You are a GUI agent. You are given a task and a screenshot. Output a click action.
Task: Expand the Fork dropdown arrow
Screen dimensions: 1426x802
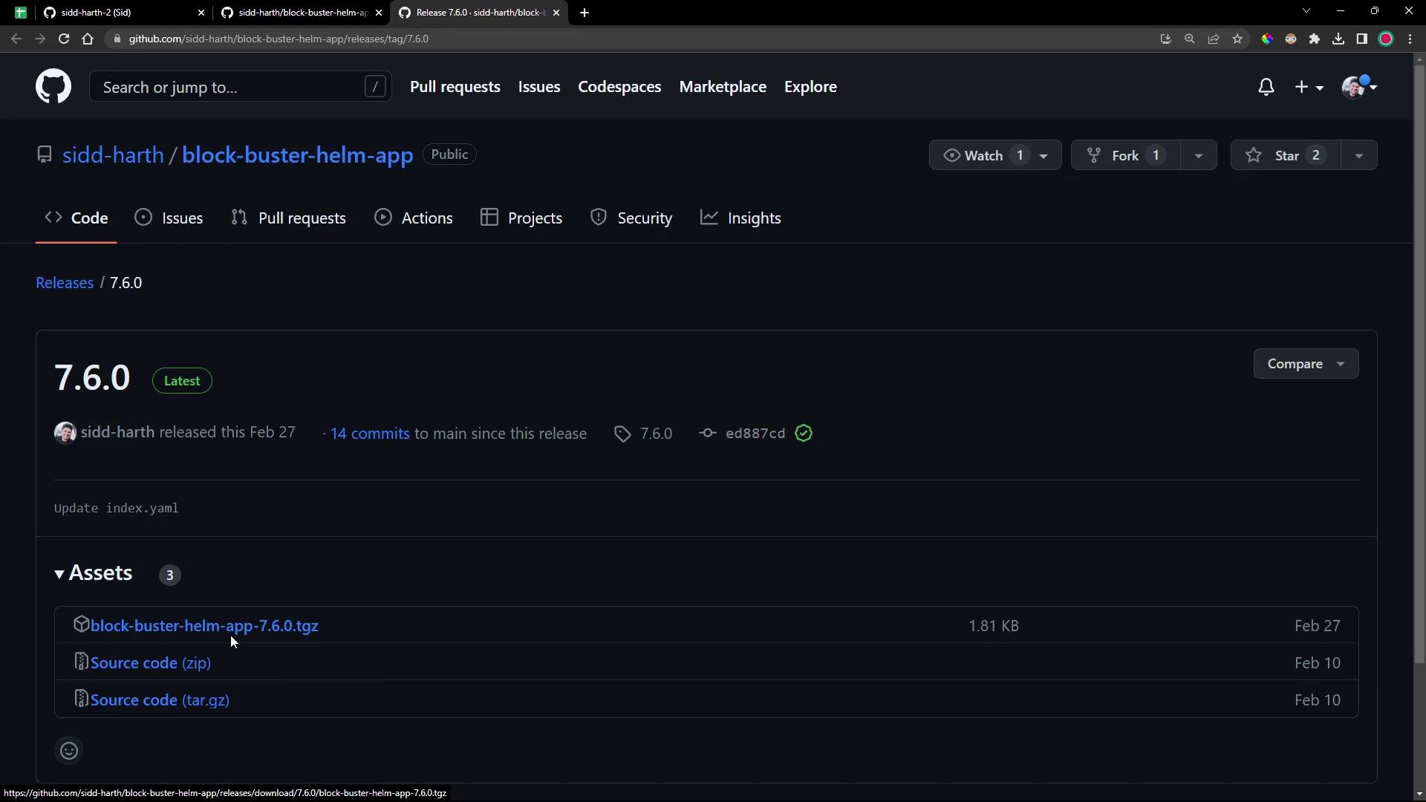(x=1198, y=155)
